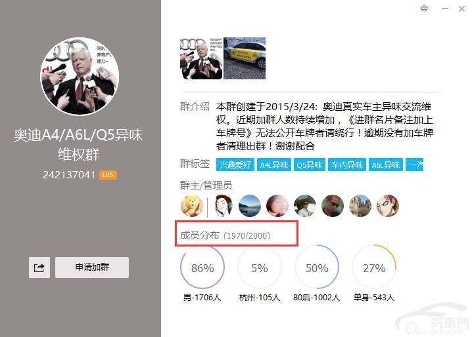Select the lake landscape admin avatar
Screen dimensions: 472x337
250,206
